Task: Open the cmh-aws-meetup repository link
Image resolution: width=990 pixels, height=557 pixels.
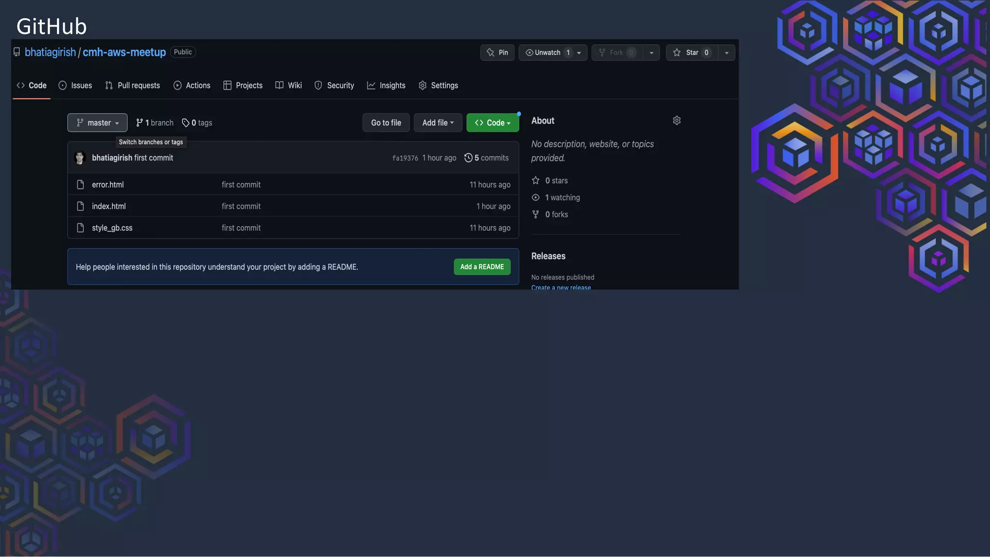Action: coord(124,52)
